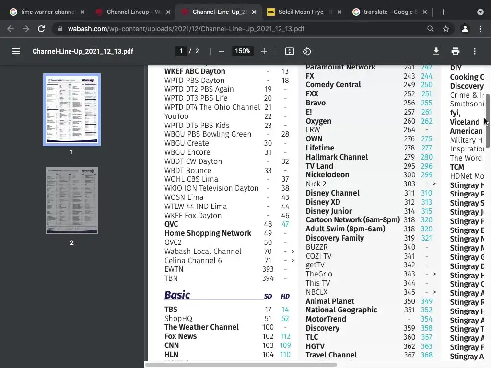Click the HD column header under Basic
Image resolution: width=491 pixels, height=368 pixels.
point(285,296)
